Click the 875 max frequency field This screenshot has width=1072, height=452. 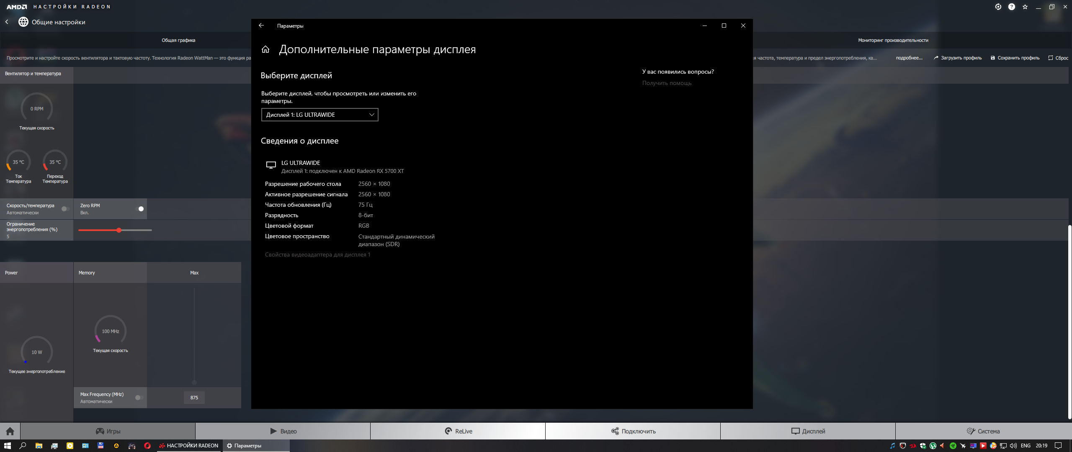pos(194,398)
